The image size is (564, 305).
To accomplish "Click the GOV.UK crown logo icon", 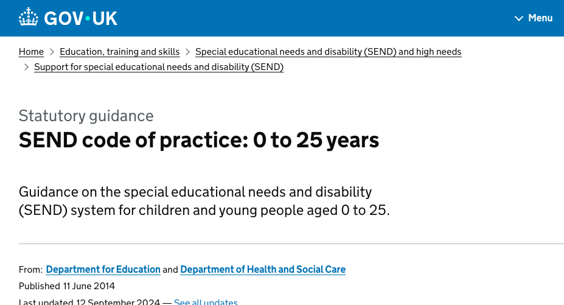I will [28, 18].
